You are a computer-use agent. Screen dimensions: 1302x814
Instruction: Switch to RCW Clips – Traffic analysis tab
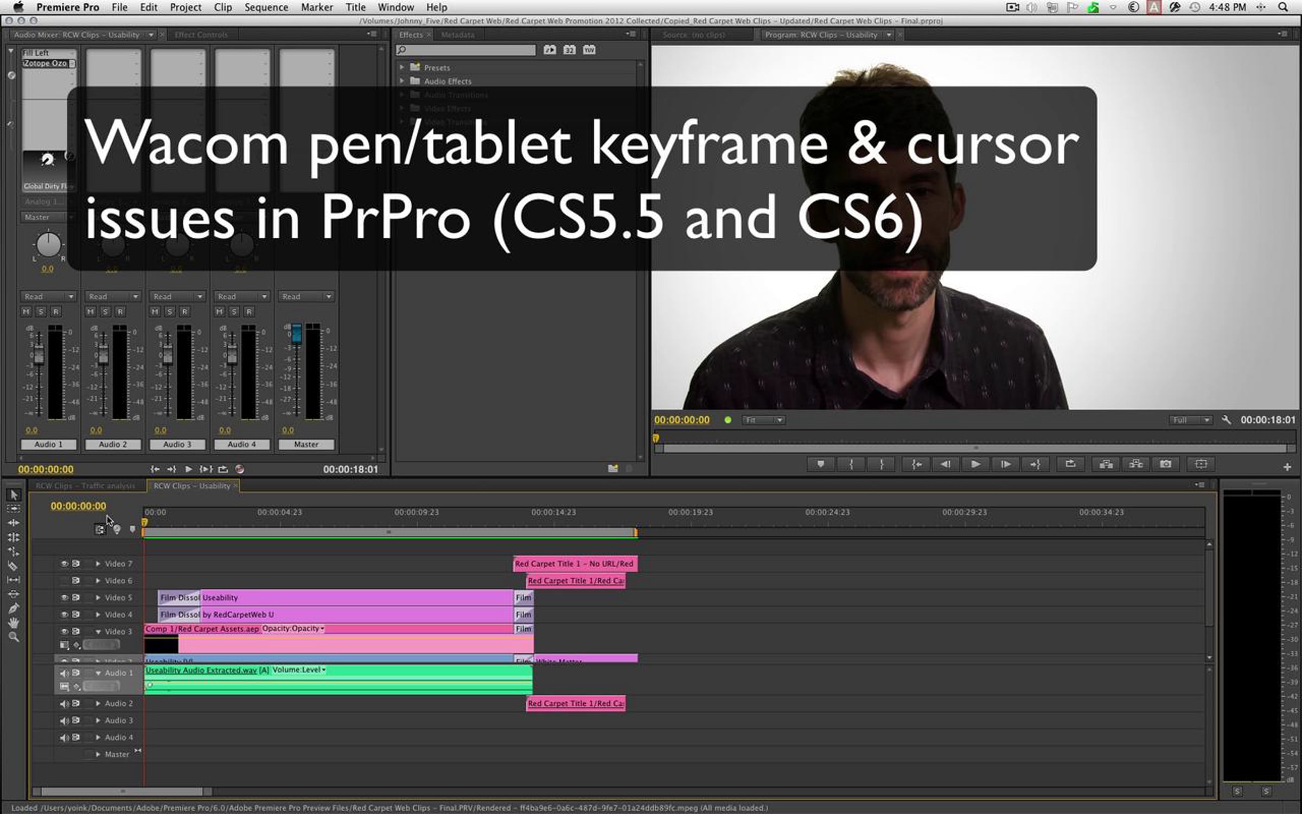pyautogui.click(x=85, y=486)
